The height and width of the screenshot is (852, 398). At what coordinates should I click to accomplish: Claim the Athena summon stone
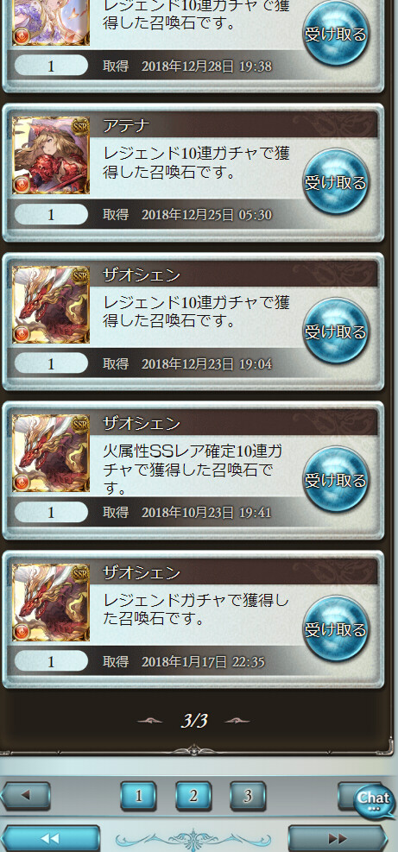(336, 182)
